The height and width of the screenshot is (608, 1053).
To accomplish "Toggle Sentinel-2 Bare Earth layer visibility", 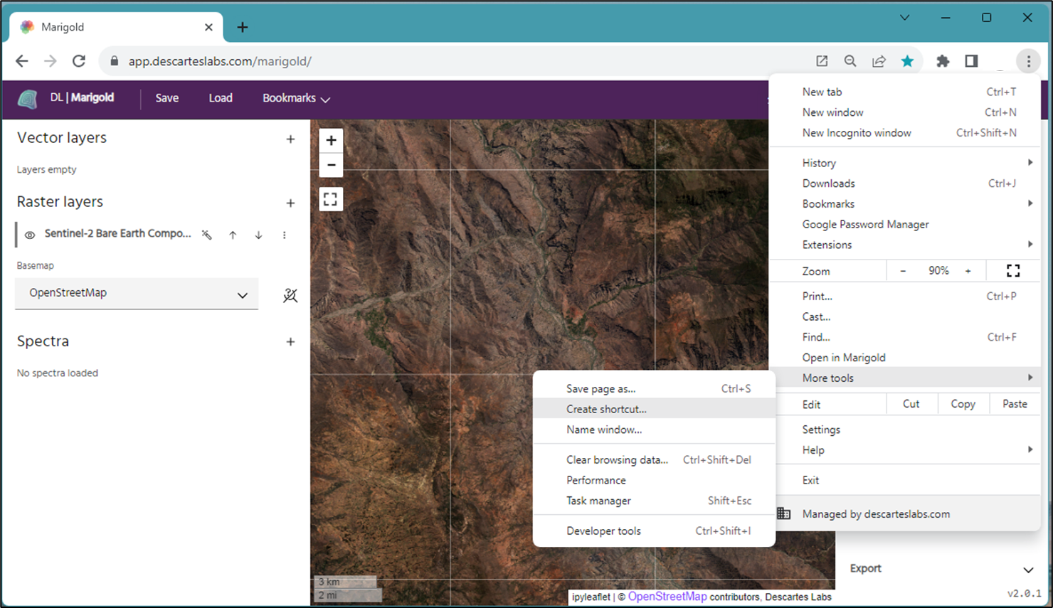I will point(30,235).
